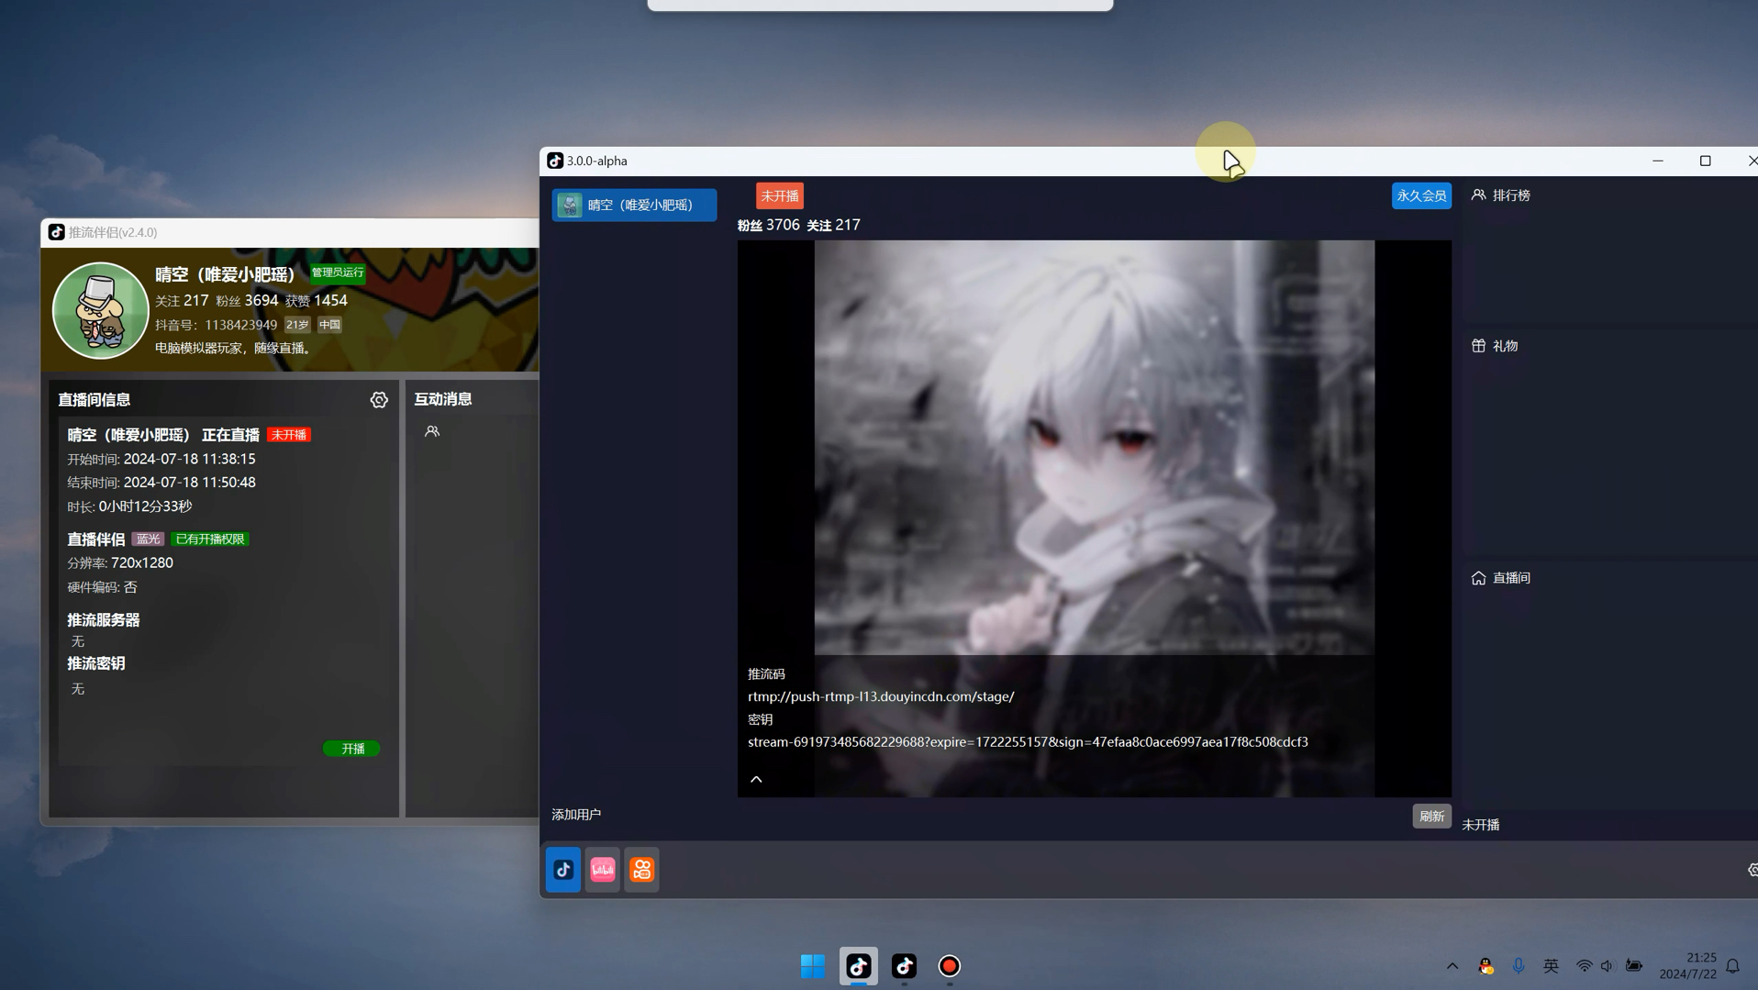This screenshot has width=1758, height=990.
Task: Click the 3.0.0-alpha window title icon
Action: pos(555,161)
